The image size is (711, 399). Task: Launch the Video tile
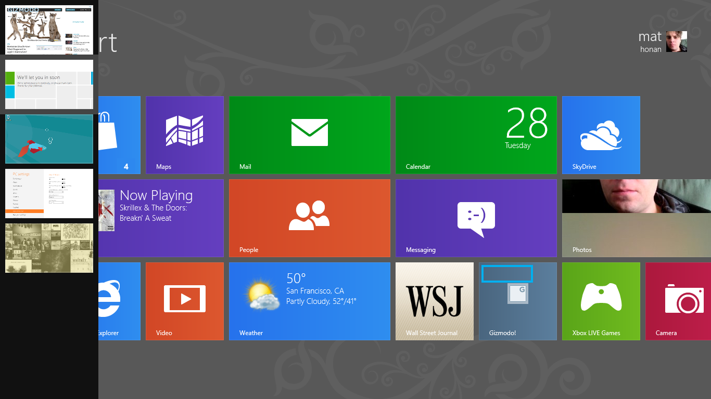(x=185, y=301)
